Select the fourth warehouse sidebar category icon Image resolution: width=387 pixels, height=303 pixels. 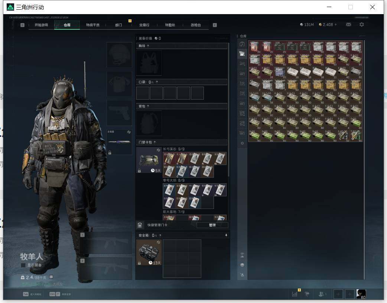tap(242, 73)
